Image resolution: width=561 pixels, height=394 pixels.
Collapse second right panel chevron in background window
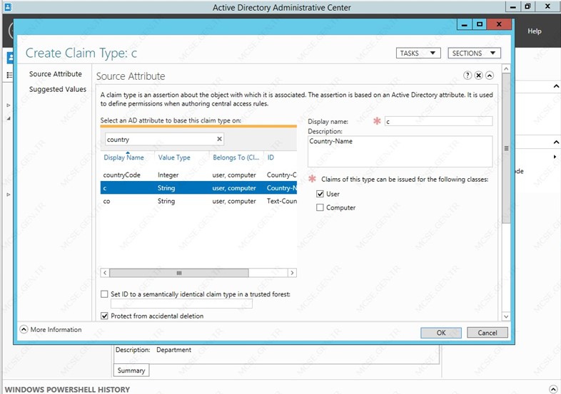tap(556, 142)
